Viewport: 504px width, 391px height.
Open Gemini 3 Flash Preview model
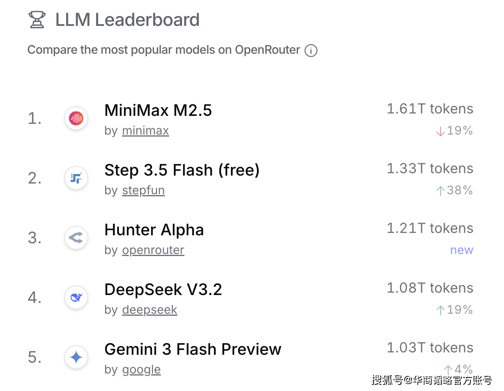tap(193, 349)
